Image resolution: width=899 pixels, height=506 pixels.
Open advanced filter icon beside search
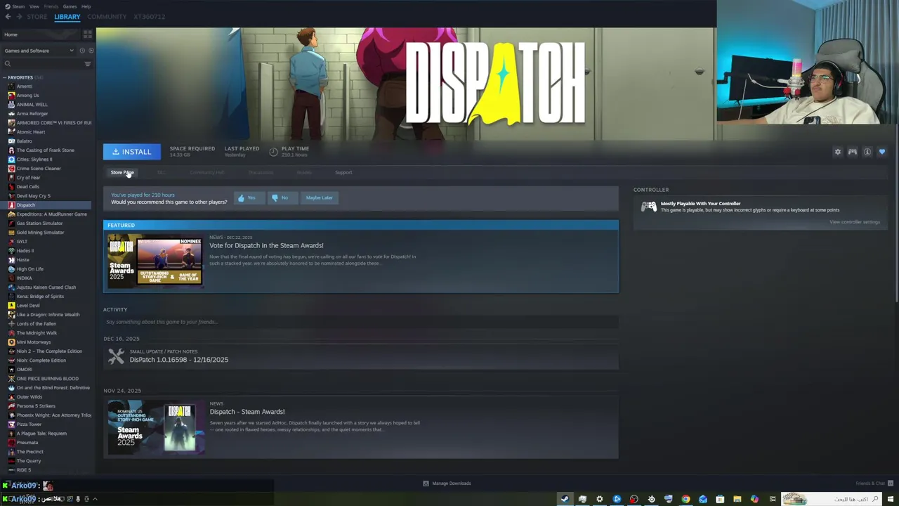click(x=88, y=64)
